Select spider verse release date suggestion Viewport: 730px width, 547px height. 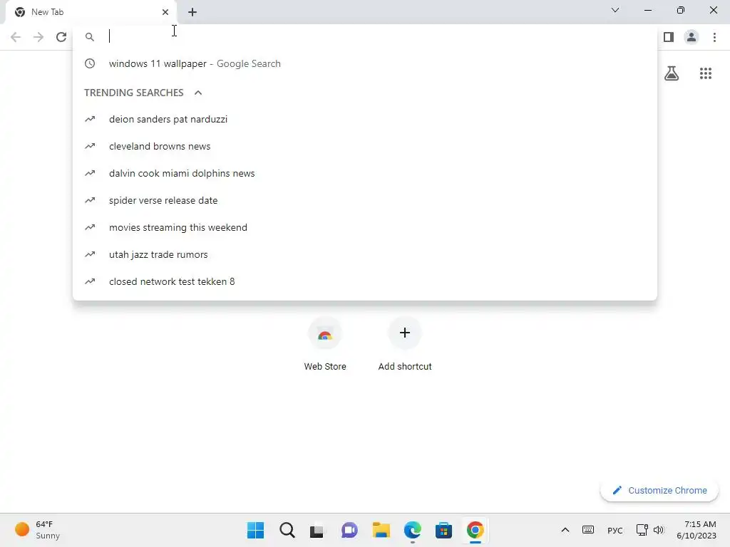click(x=365, y=200)
